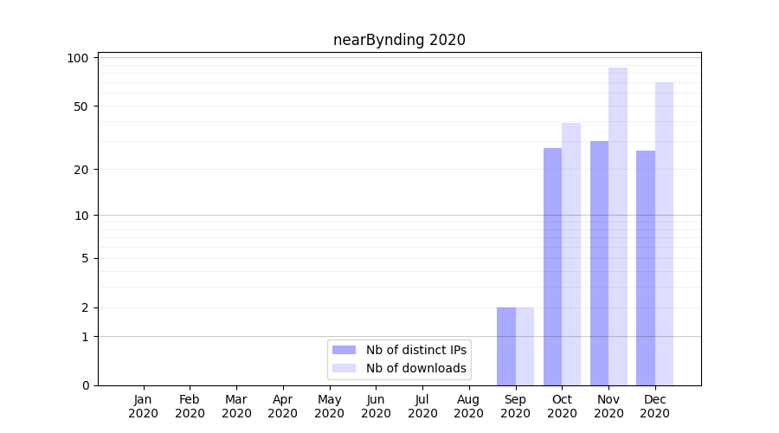Click the Jan 2020 x-axis label
This screenshot has height=433, width=779.
[143, 406]
